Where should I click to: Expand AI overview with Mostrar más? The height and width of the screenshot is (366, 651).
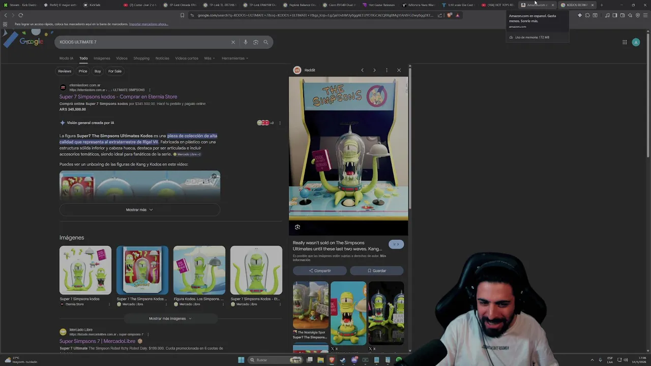139,209
